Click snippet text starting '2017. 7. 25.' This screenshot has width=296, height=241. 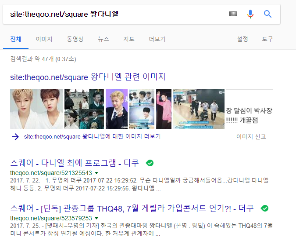[141, 230]
